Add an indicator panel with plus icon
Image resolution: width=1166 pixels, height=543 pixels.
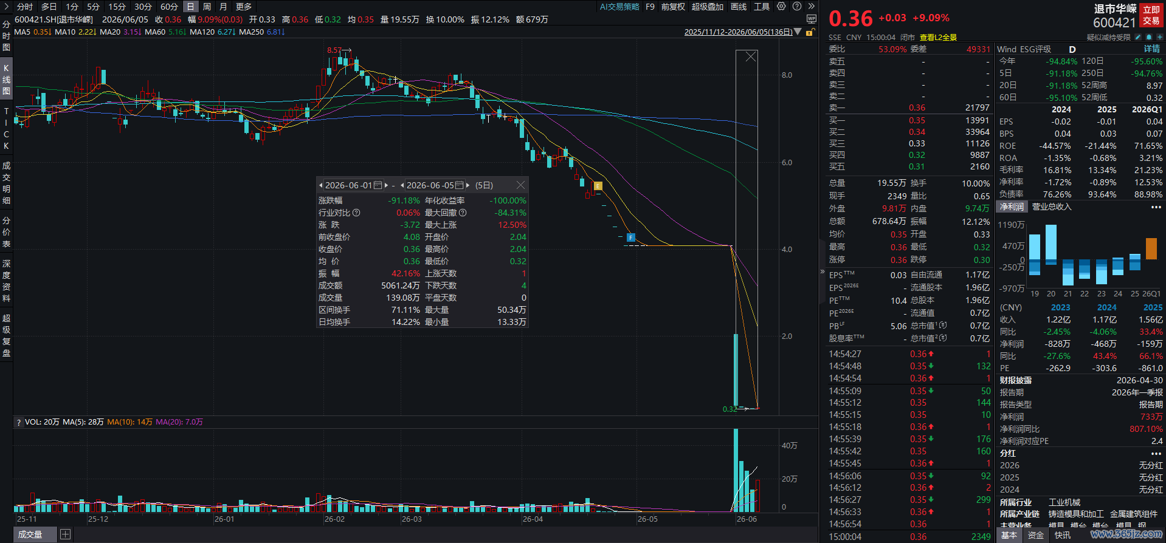click(x=65, y=534)
